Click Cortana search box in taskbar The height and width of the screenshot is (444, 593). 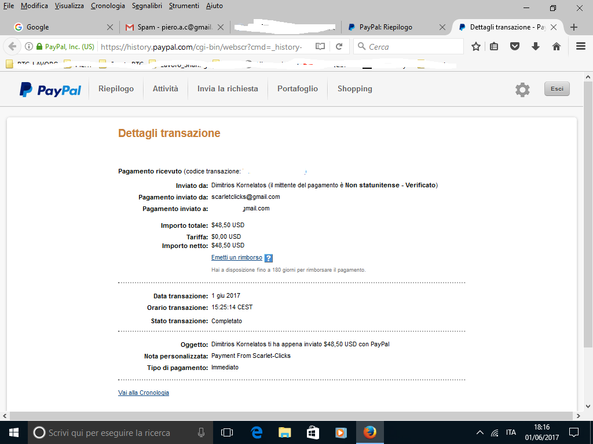click(120, 432)
